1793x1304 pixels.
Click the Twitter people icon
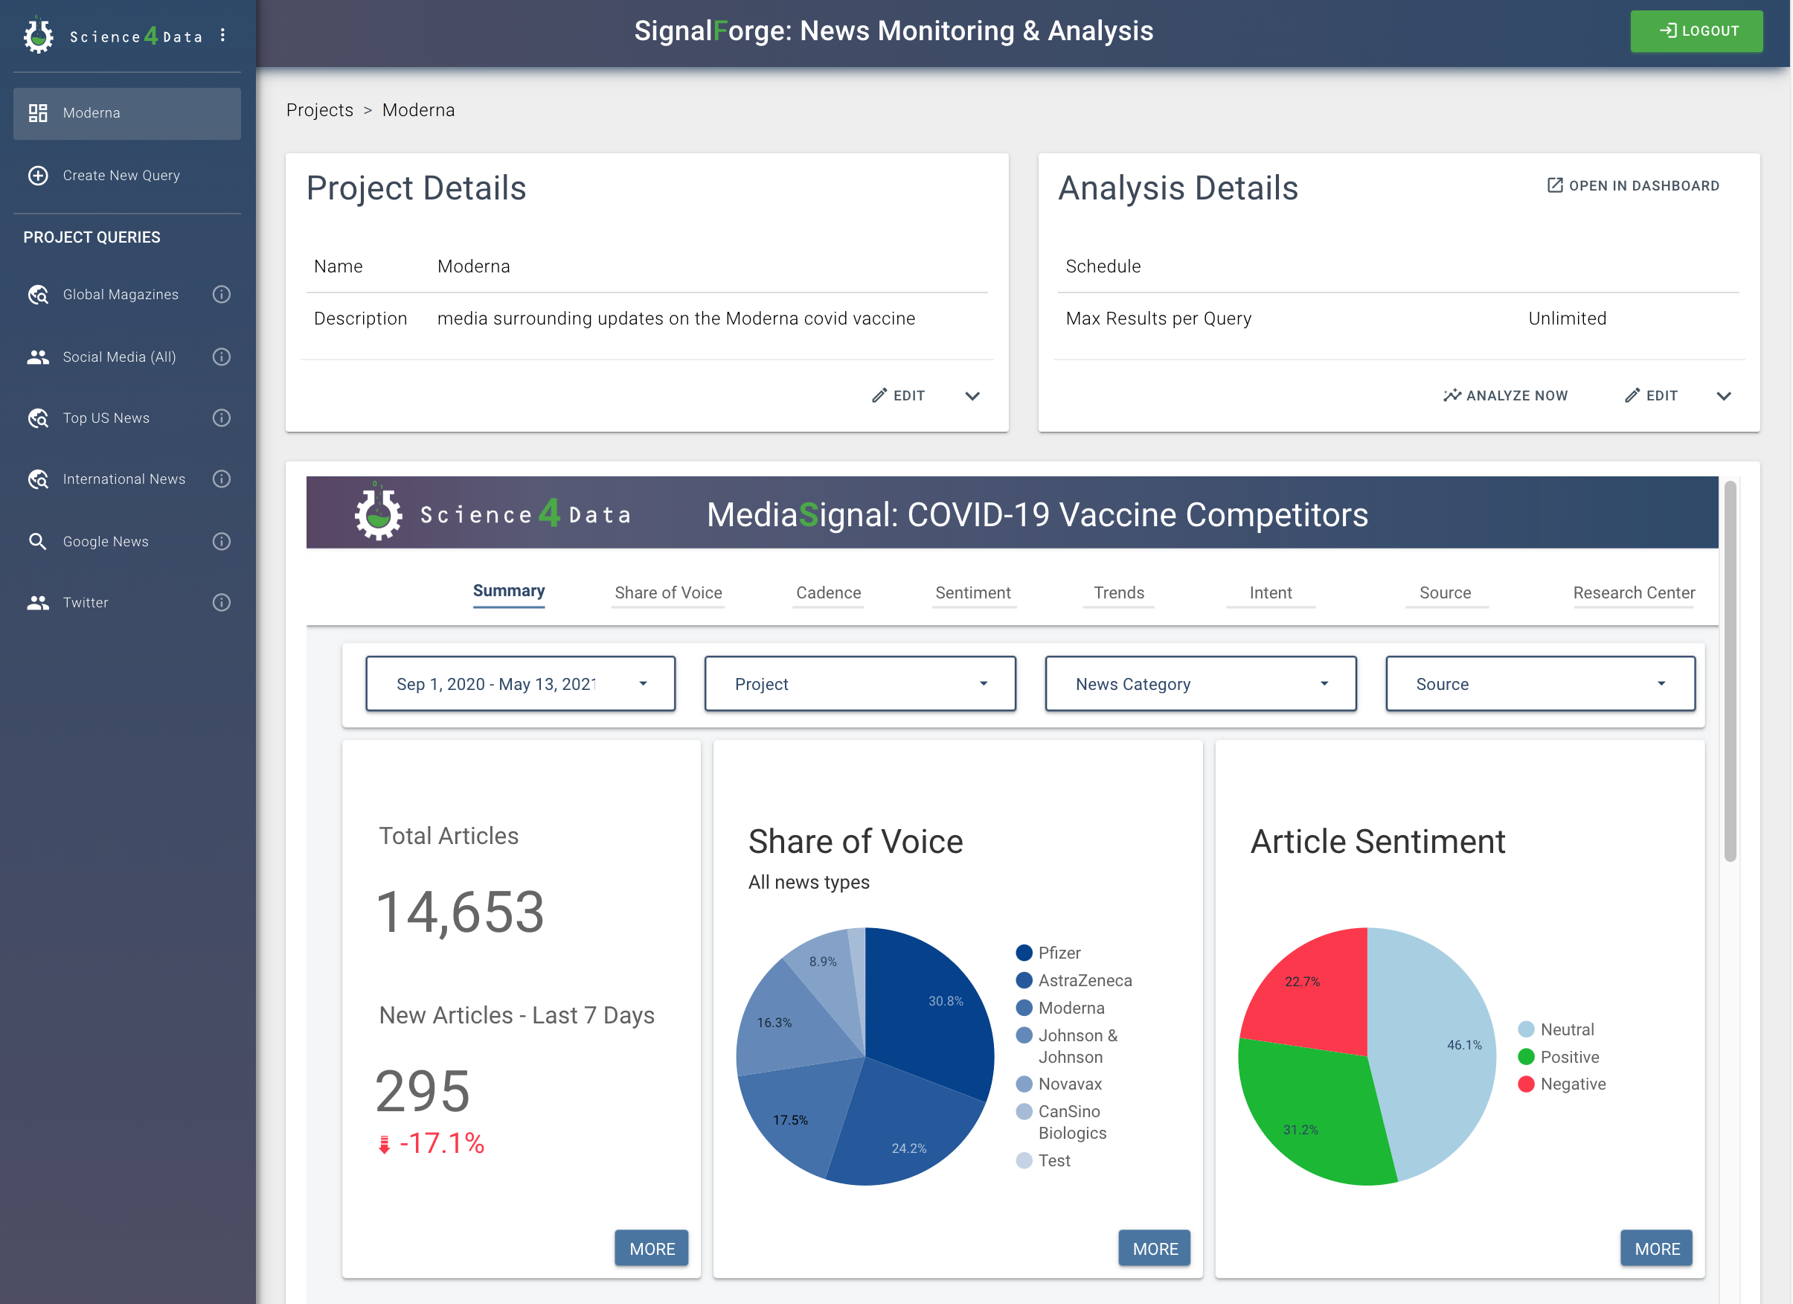click(x=38, y=603)
